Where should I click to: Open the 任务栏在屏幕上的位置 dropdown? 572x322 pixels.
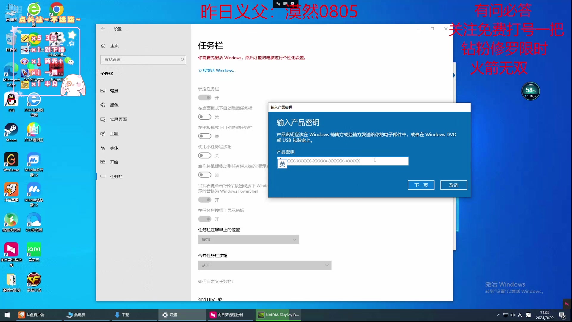click(x=248, y=239)
